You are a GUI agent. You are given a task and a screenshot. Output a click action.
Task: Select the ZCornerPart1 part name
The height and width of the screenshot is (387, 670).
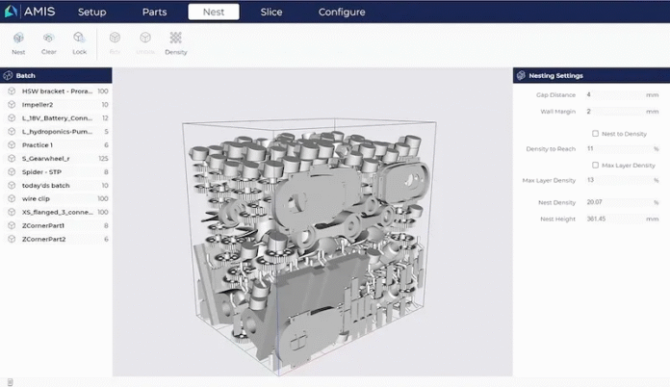[43, 225]
